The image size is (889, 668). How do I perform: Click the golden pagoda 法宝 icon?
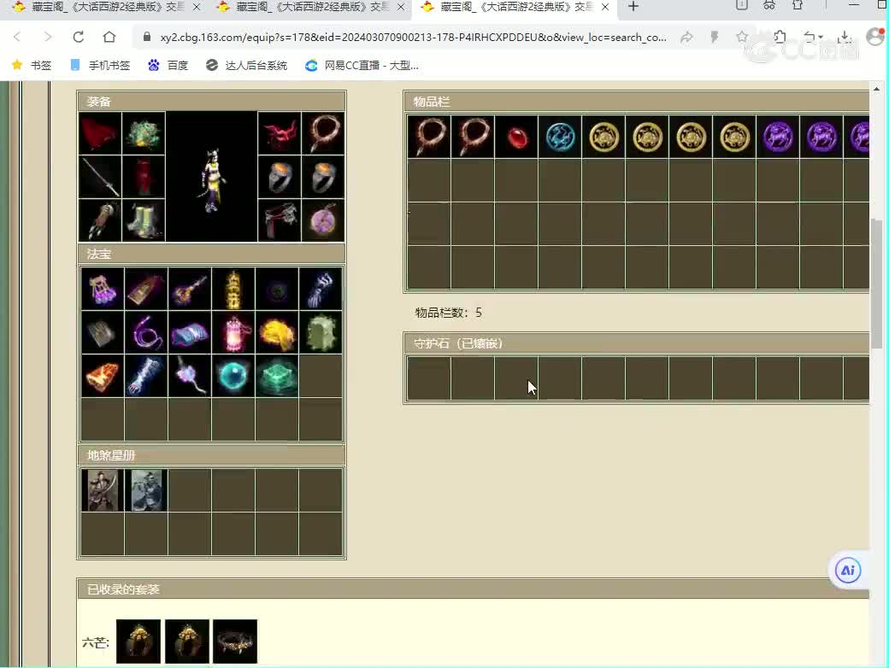(x=233, y=289)
